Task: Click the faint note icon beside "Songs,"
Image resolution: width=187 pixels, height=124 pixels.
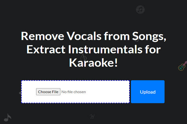Action: 136,39
